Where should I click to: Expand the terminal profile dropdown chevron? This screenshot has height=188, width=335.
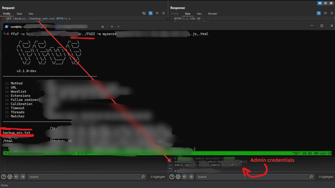click(118, 27)
